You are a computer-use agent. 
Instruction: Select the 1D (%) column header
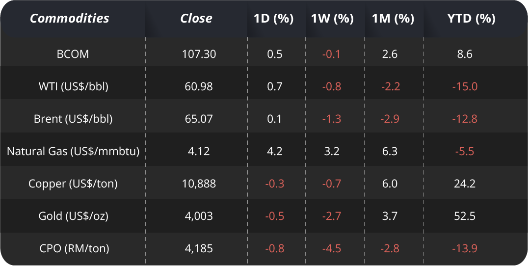click(x=274, y=19)
